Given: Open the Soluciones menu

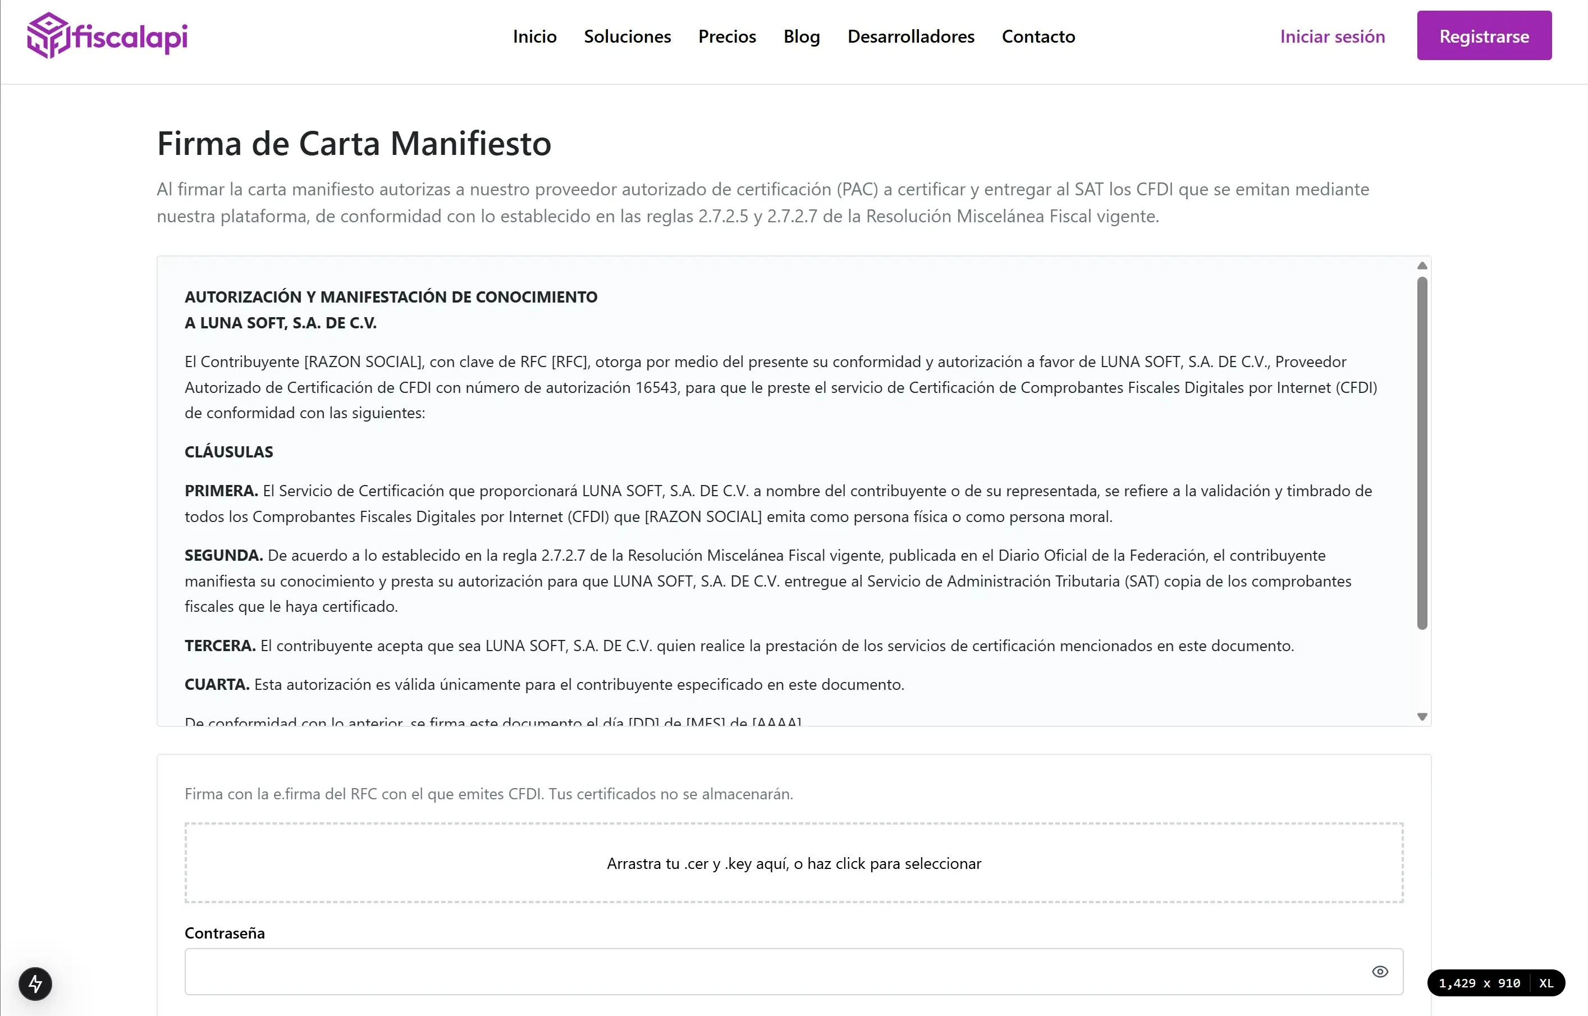Looking at the screenshot, I should pyautogui.click(x=627, y=36).
